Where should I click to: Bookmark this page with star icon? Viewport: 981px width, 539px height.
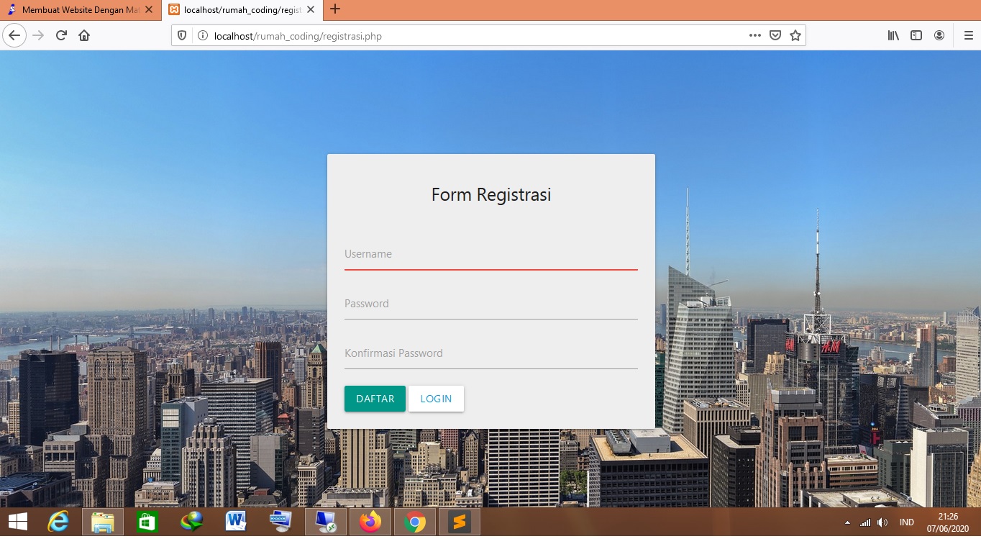click(795, 35)
